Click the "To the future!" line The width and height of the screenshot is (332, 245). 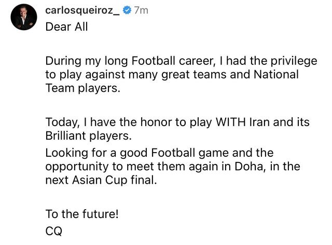tap(82, 213)
